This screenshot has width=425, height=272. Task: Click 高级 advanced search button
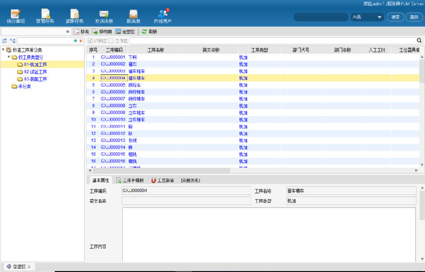click(x=414, y=17)
